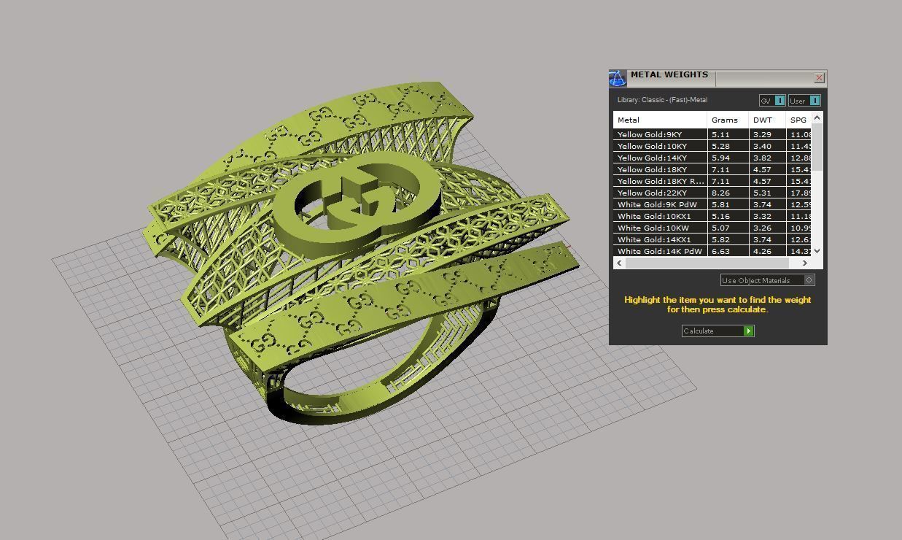Click the 3.32 DWT cell

(x=767, y=216)
